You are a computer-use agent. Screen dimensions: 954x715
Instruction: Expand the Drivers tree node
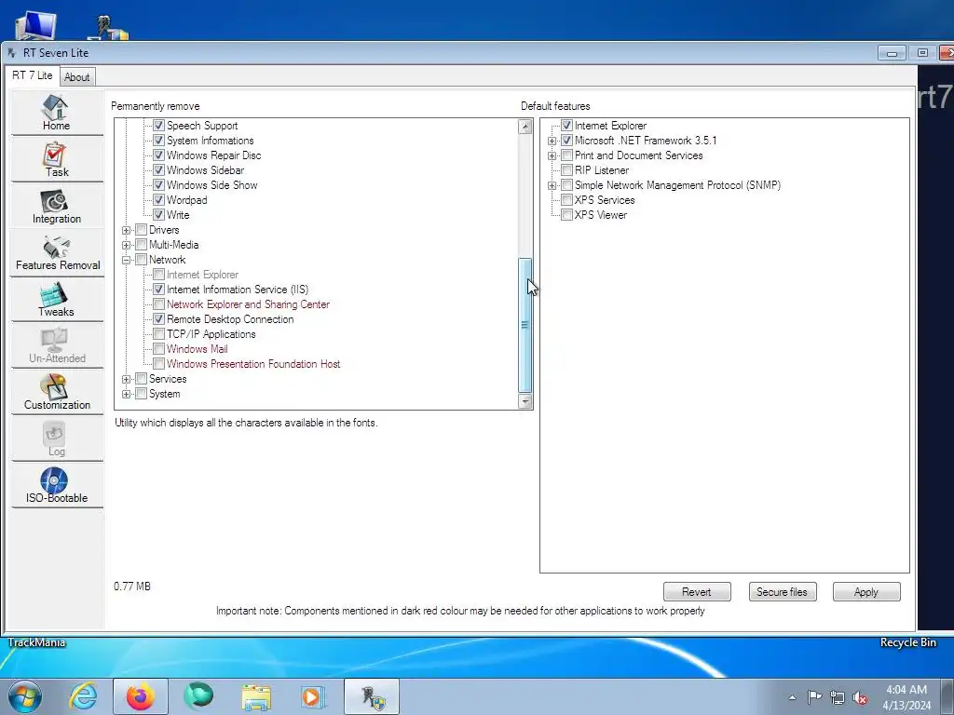(x=126, y=231)
